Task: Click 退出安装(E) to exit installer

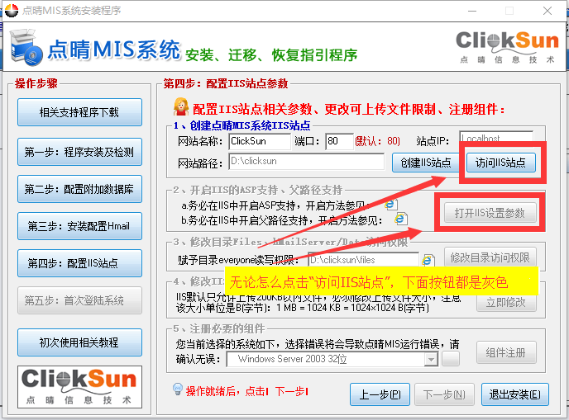Action: pos(514,394)
